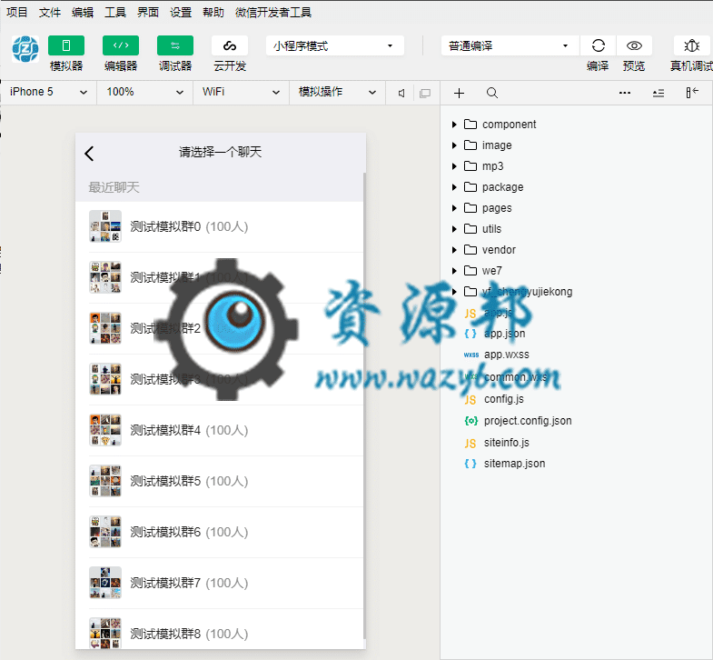
Task: Click the 真机调试 bug debug icon
Action: click(691, 45)
